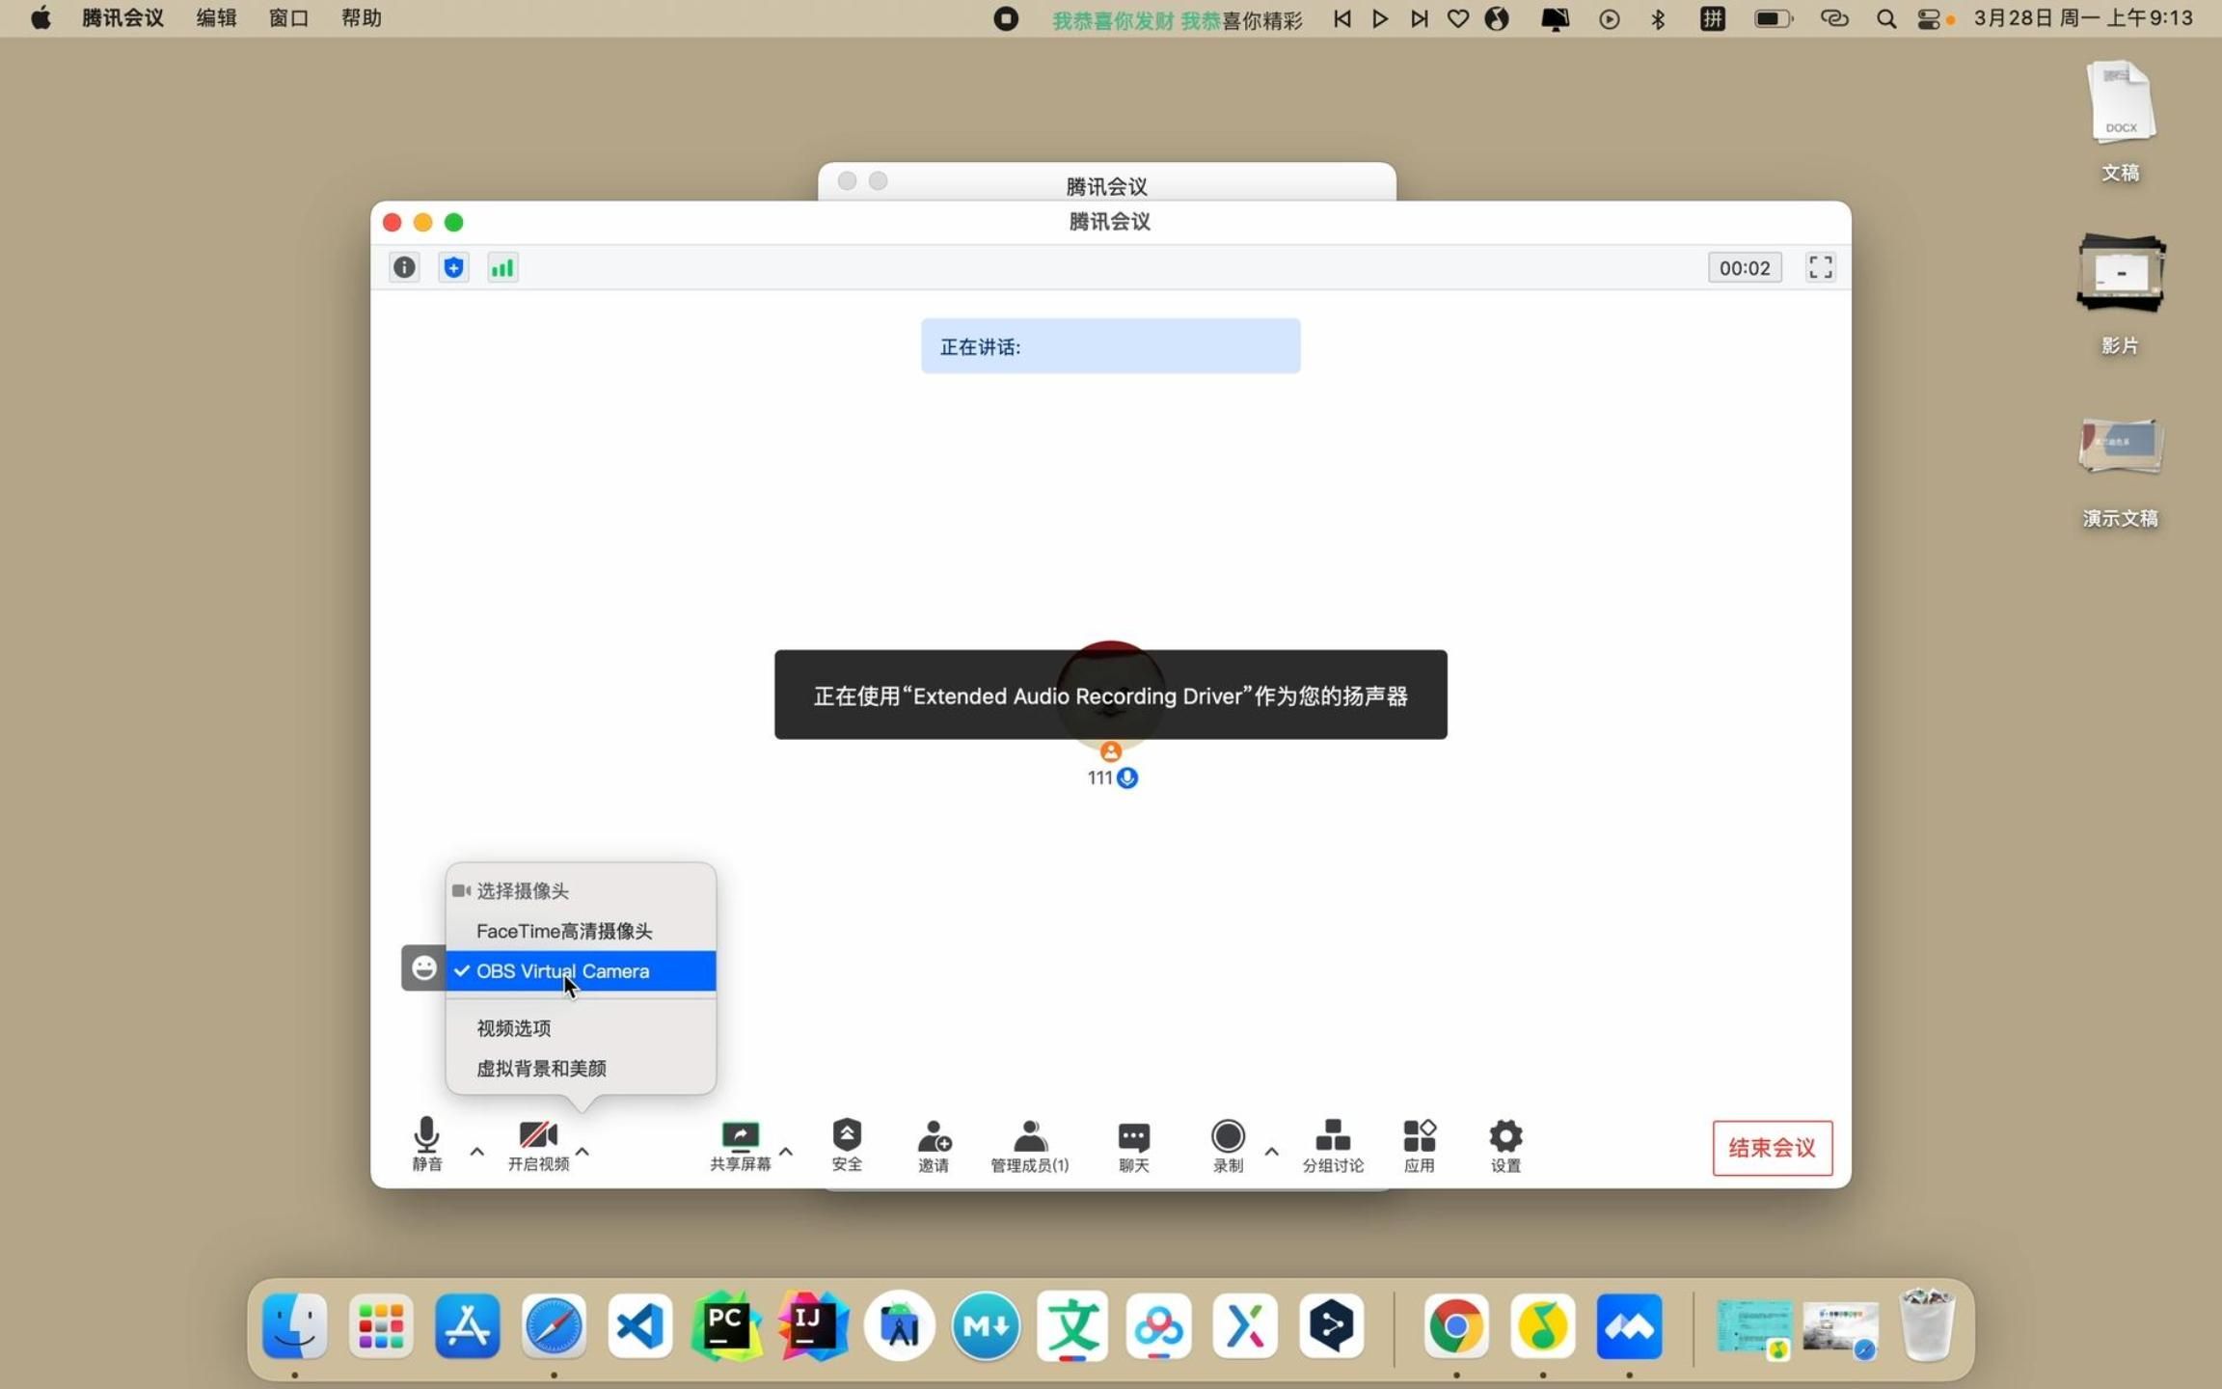Open the emoji reaction smiley button
Image resolution: width=2222 pixels, height=1389 pixels.
coord(423,967)
